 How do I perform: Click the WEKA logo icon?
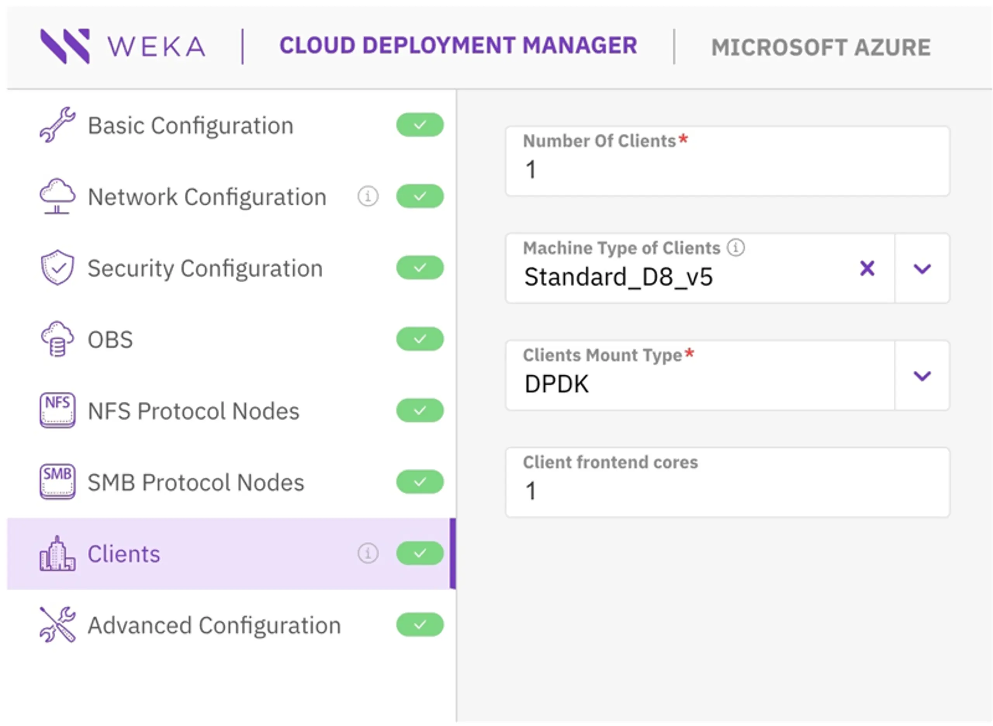tap(65, 46)
